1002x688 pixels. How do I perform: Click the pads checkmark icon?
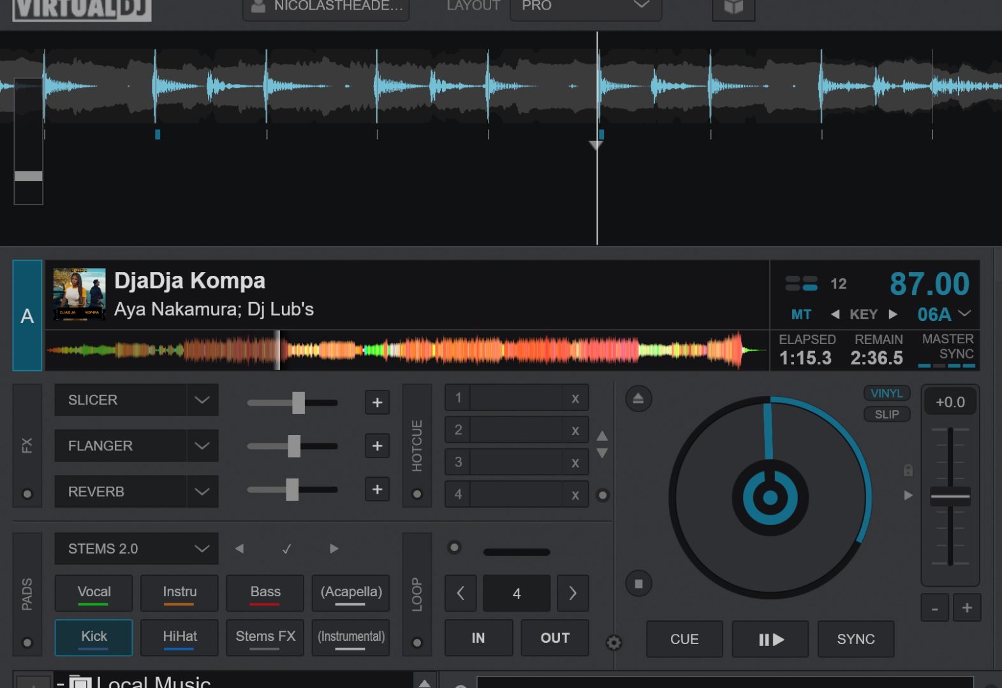pos(287,548)
